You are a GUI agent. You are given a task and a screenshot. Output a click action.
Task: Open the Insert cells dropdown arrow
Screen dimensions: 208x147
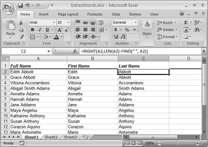coord(175,23)
